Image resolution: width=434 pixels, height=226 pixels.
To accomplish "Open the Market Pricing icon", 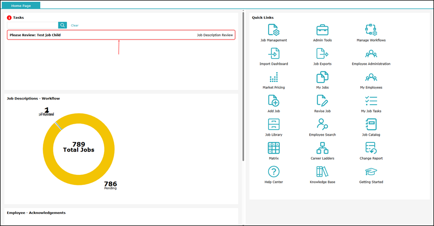I will pos(273,77).
